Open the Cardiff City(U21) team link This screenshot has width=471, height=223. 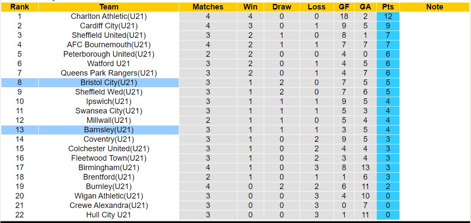[x=109, y=26]
